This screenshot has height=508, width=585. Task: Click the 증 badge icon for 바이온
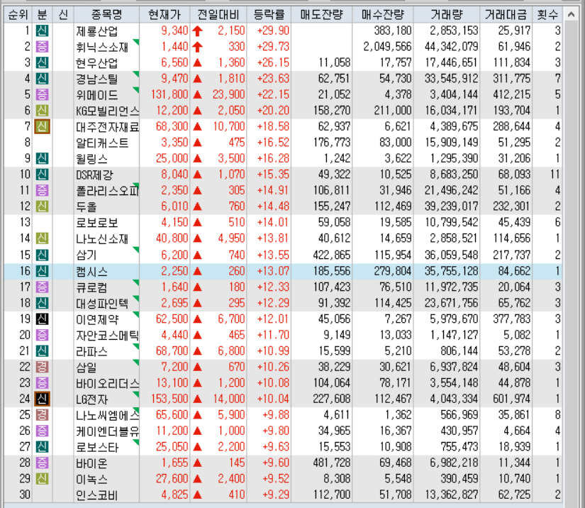42,463
